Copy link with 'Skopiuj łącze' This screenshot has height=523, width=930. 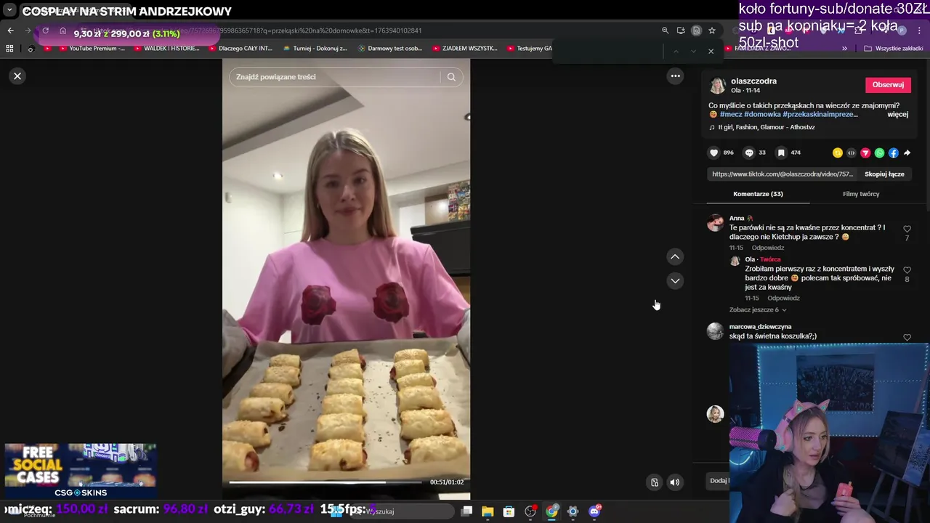(x=884, y=174)
